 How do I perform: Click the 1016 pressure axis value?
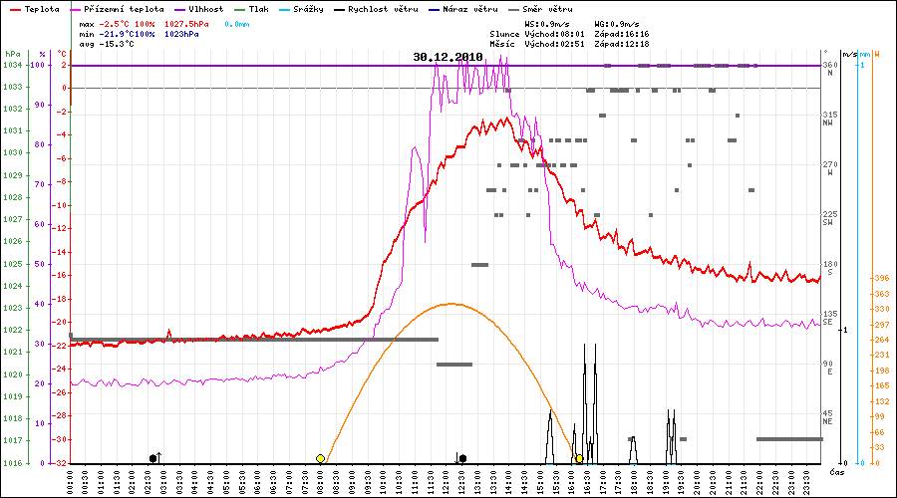click(13, 463)
